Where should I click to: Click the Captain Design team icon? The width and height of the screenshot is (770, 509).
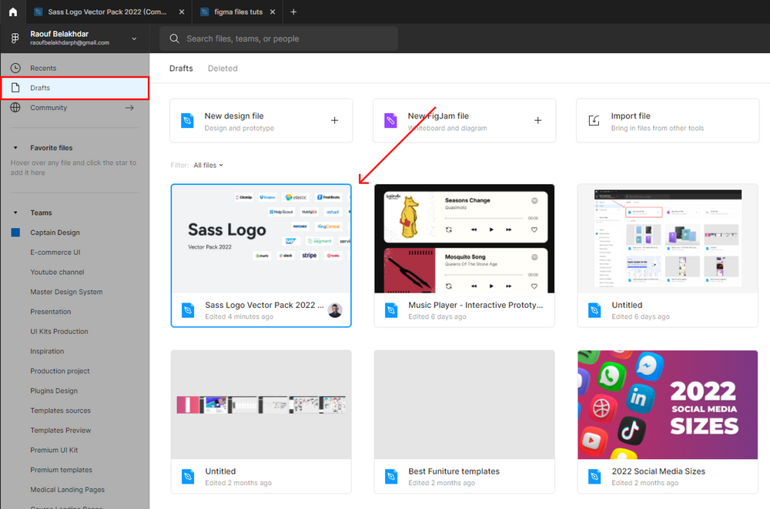click(x=15, y=232)
